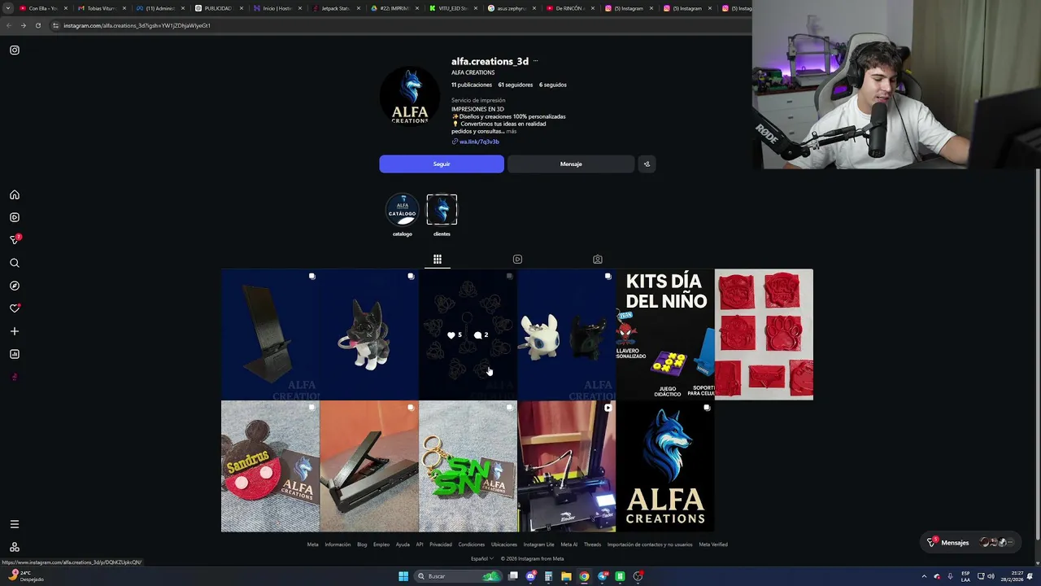The height and width of the screenshot is (586, 1041).
Task: Open the More hamburger menu in the sidebar
Action: tap(15, 524)
